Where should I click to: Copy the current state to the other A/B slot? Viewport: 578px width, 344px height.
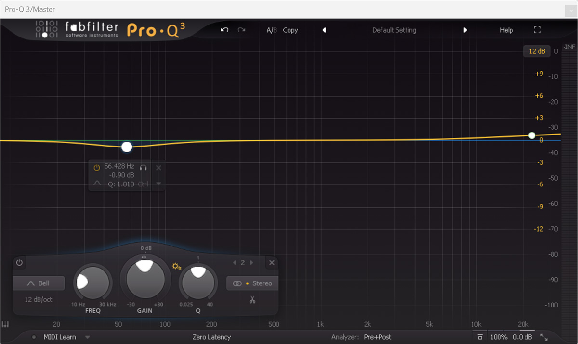click(x=290, y=30)
